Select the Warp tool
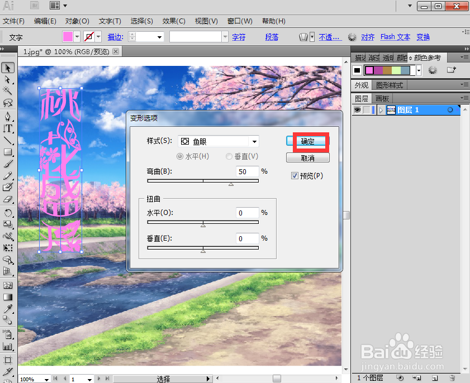470x383 pixels. click(x=8, y=236)
